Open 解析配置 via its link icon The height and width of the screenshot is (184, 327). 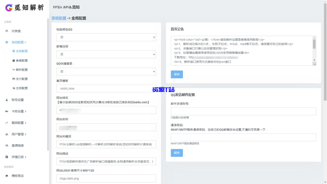tap(13, 70)
